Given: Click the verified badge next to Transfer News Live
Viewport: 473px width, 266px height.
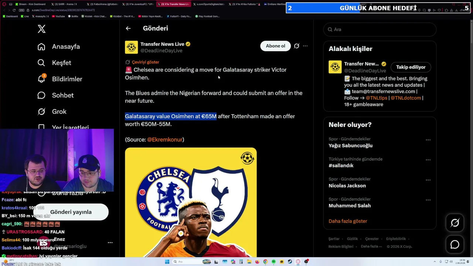Looking at the screenshot, I should (188, 44).
